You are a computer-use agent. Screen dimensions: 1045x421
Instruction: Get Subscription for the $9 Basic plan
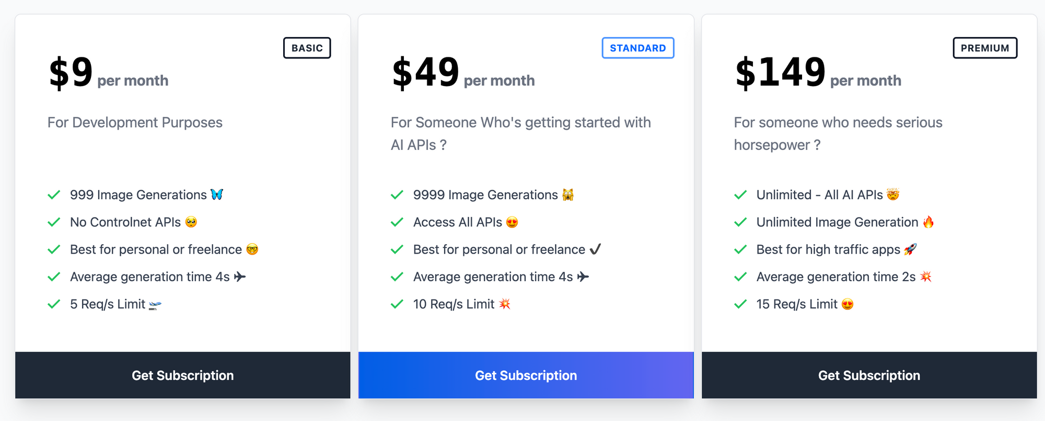(x=183, y=375)
